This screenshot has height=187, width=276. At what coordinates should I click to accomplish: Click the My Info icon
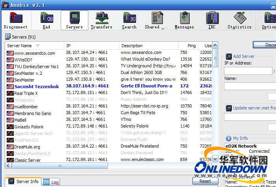click(x=228, y=139)
